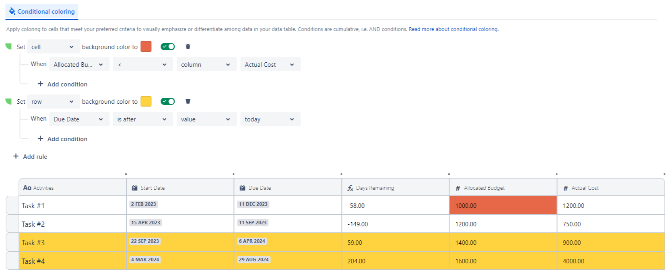Viewport: 672px width, 275px height.
Task: Click Add rule
Action: point(30,156)
